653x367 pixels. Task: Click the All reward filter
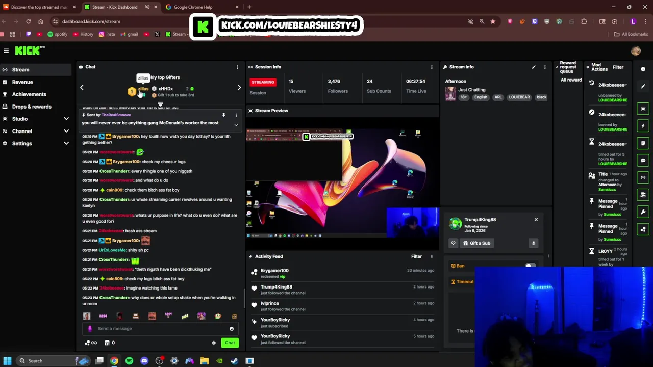click(571, 80)
